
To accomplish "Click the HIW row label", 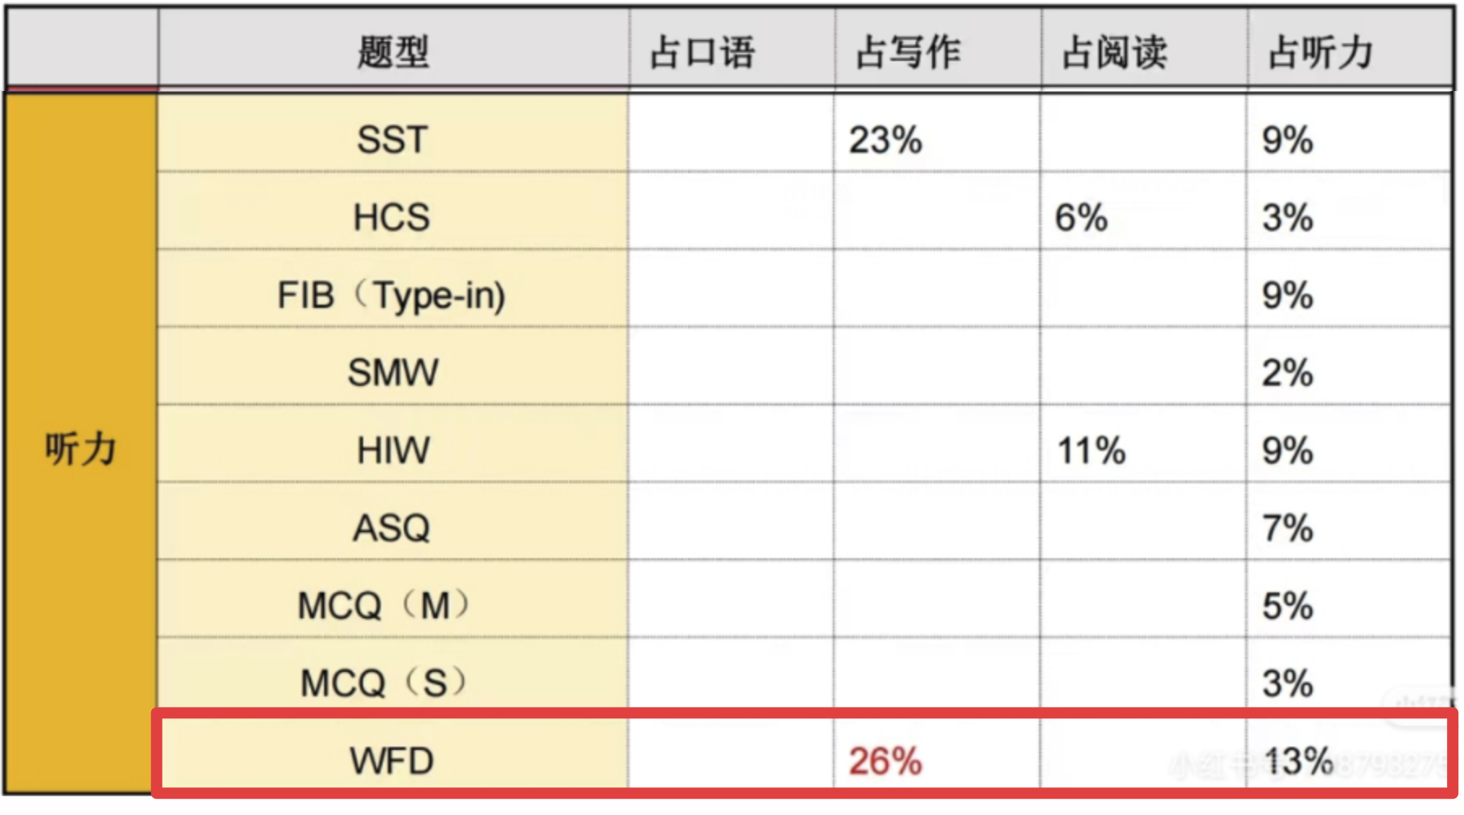I will tap(393, 450).
